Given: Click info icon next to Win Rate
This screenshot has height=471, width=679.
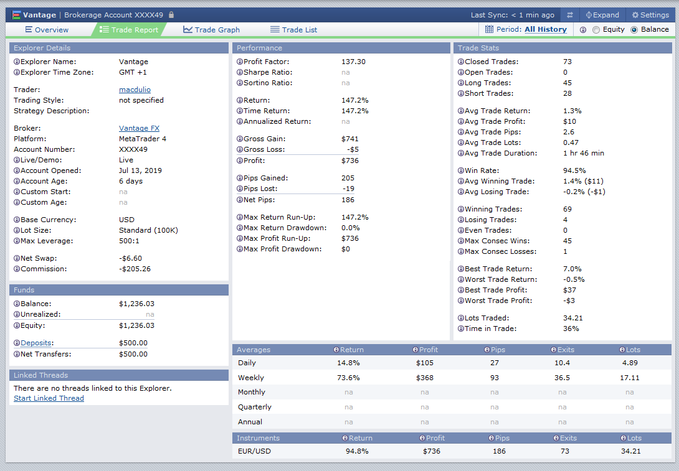Looking at the screenshot, I should pyautogui.click(x=461, y=170).
